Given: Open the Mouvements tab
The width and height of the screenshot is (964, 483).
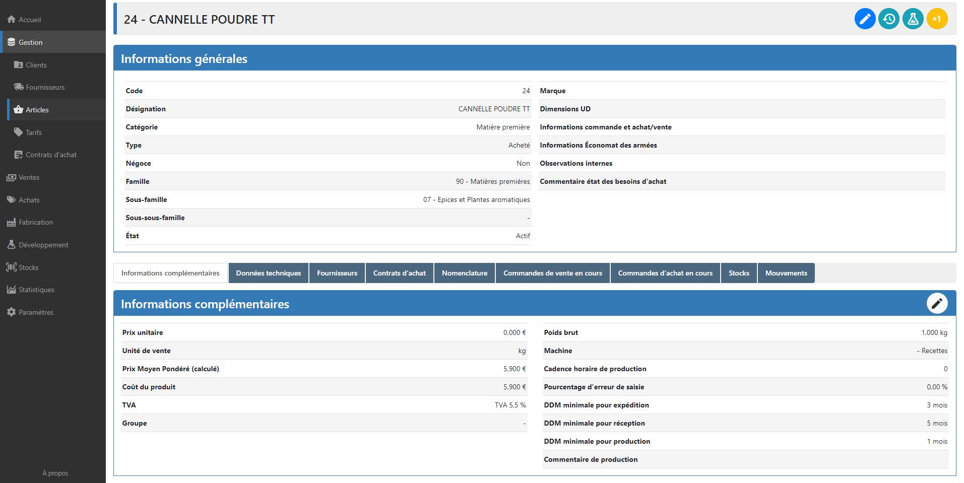Looking at the screenshot, I should coord(786,273).
